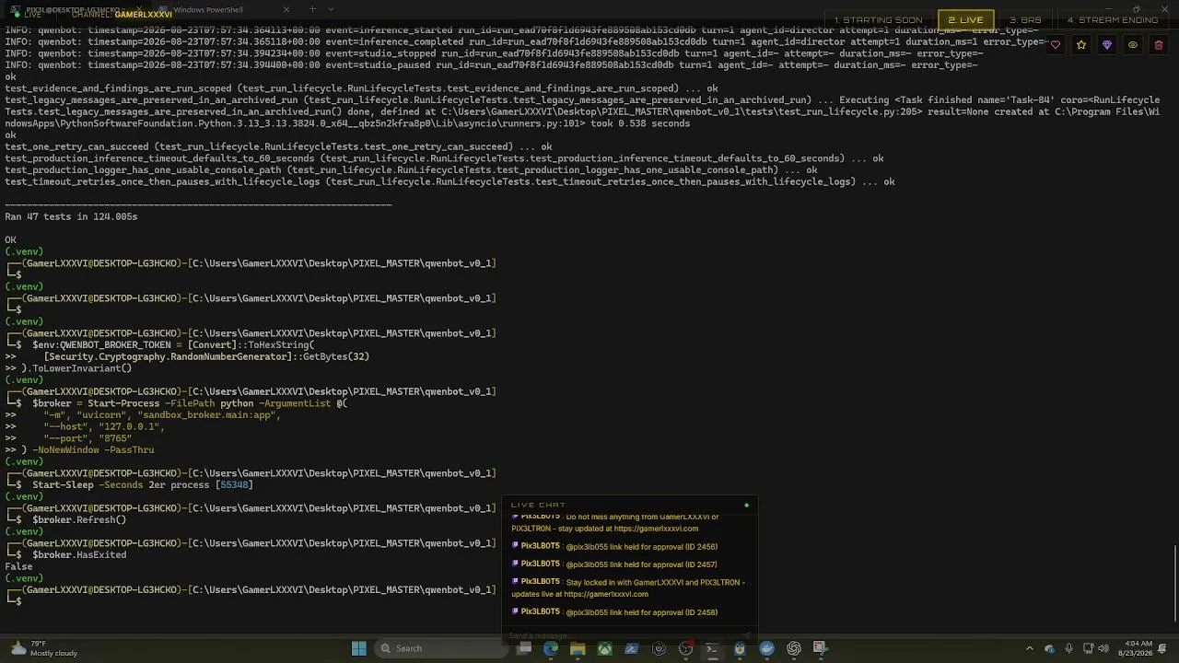Click the terminal vertical scrollbar thumb
The image size is (1179, 663).
1174,585
